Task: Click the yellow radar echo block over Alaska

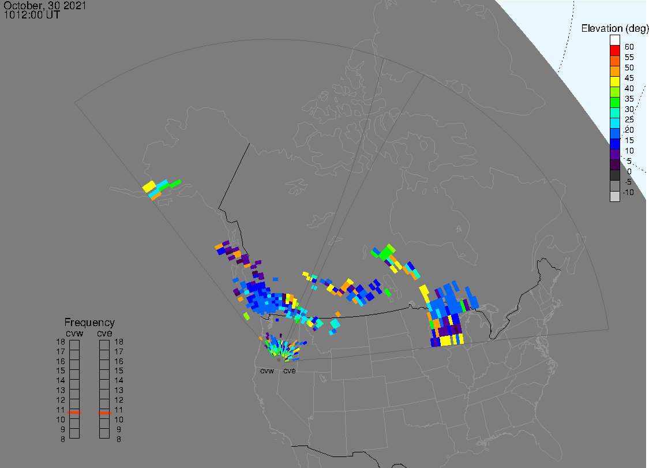Action: point(149,186)
